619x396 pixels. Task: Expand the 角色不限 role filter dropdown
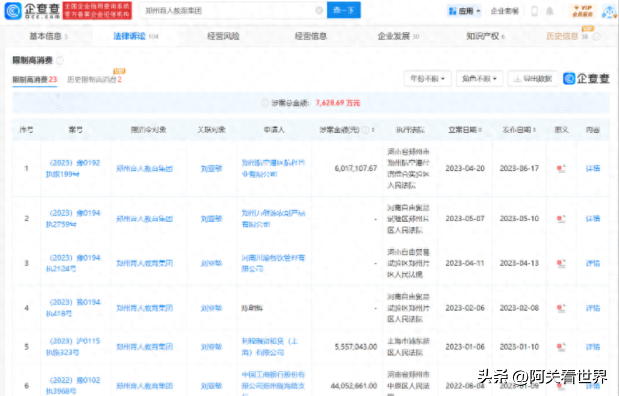point(480,78)
